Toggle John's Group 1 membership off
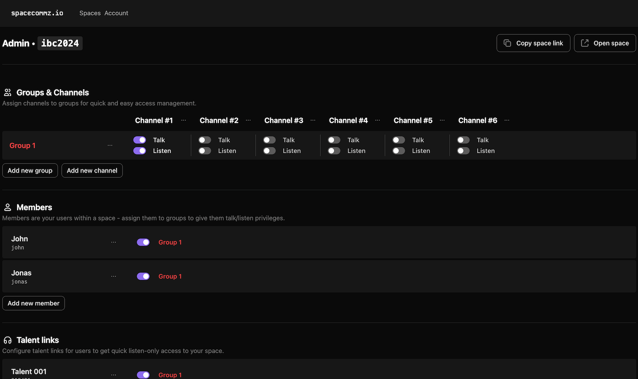 (143, 242)
